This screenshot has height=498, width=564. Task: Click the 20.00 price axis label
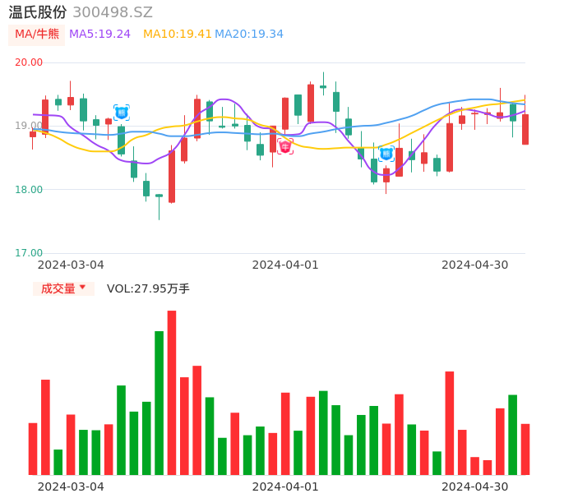point(29,62)
